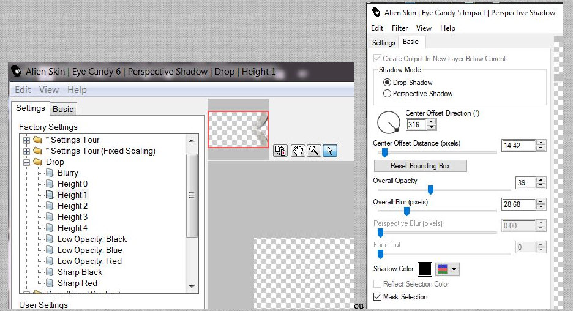573x311 pixels.
Task: Click the settings list scrollbar down arrow
Action: click(192, 287)
